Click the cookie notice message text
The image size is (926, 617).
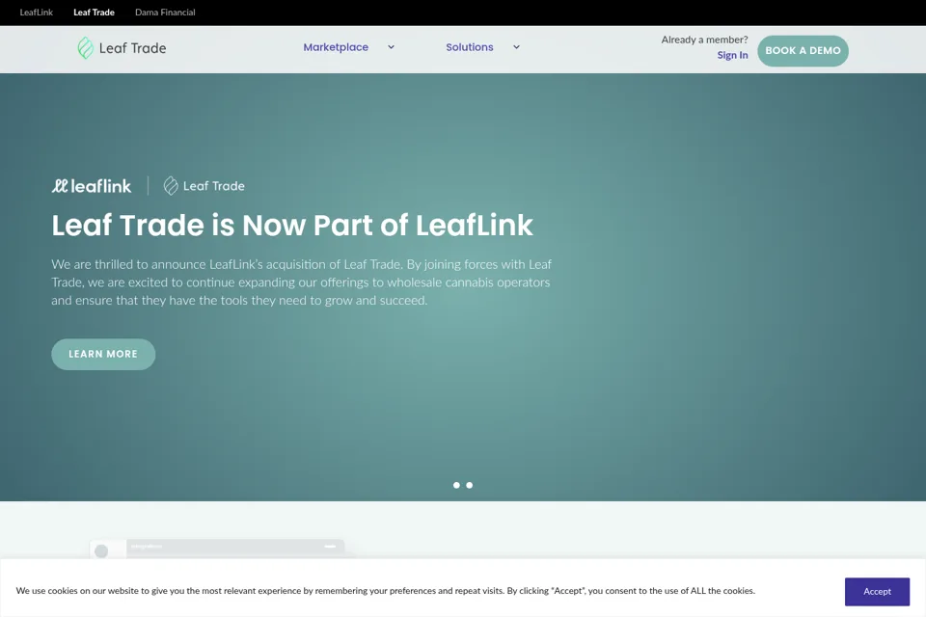(385, 591)
